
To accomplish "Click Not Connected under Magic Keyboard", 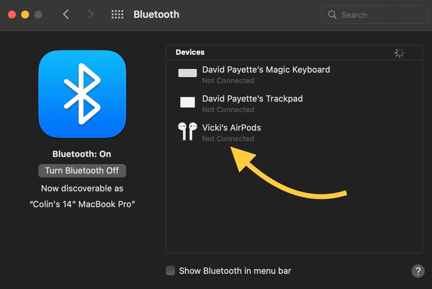I will [228, 80].
